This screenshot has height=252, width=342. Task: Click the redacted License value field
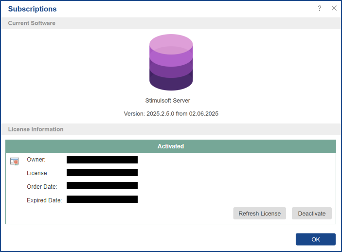click(x=102, y=173)
